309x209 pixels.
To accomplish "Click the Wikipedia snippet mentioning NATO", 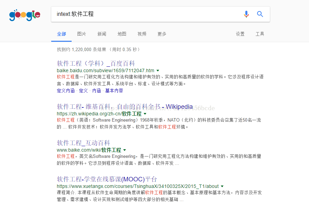I will tap(159, 123).
